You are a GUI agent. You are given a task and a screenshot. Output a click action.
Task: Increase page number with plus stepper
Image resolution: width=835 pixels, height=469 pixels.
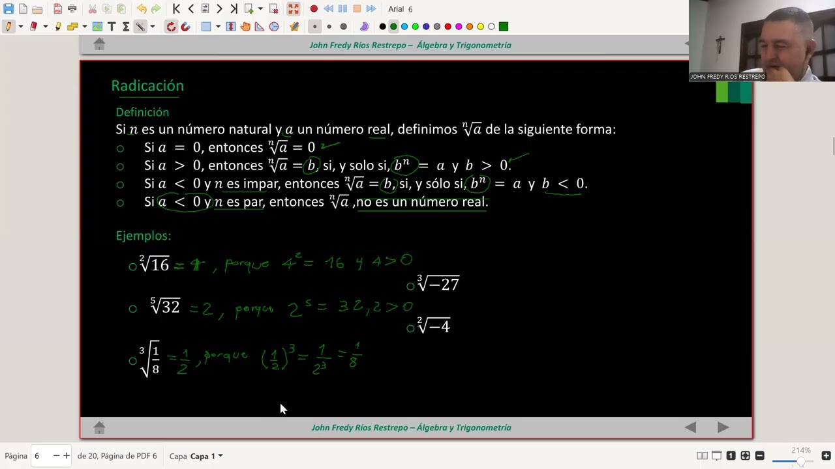(x=66, y=456)
